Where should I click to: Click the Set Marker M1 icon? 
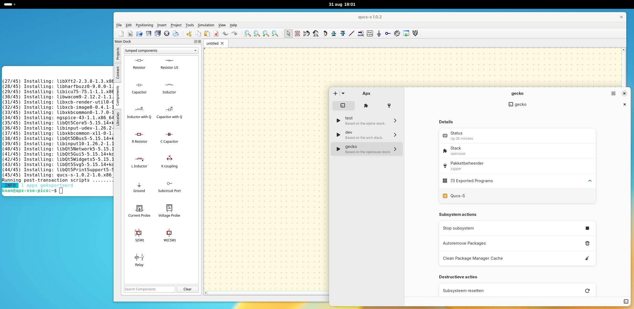point(415,33)
